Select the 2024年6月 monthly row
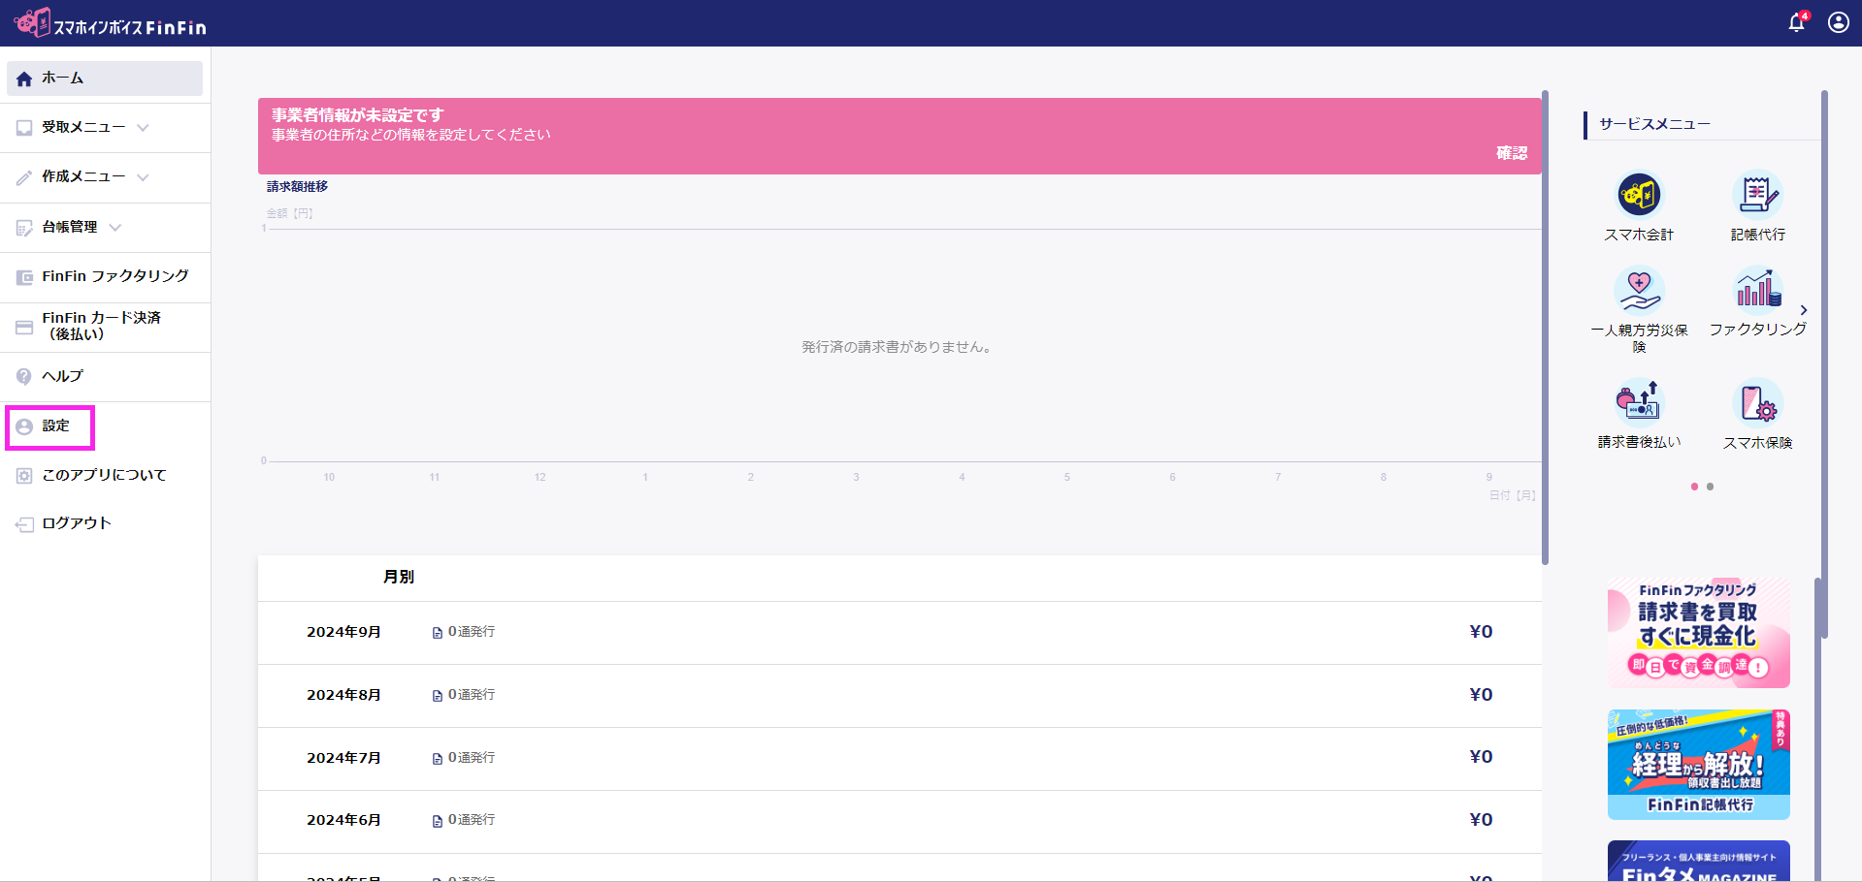The image size is (1862, 882). (899, 822)
